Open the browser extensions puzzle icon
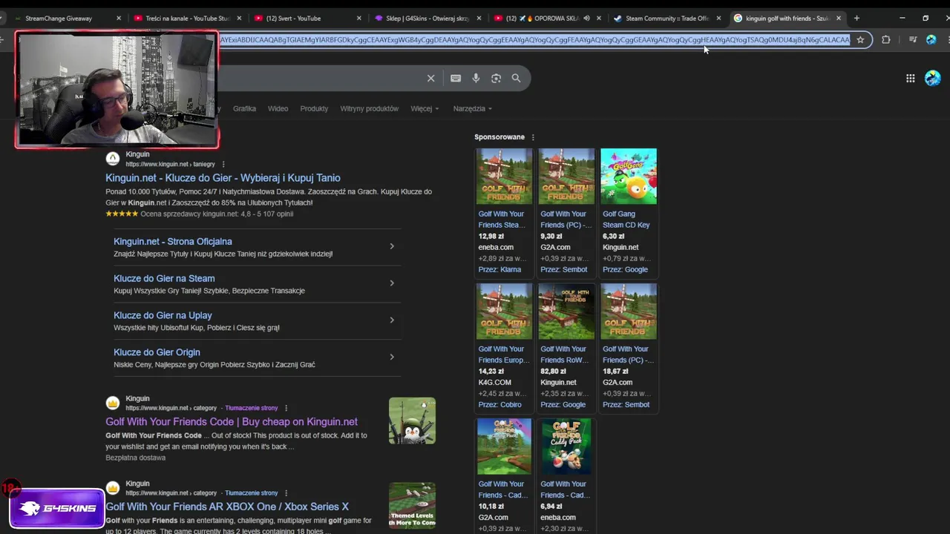 pos(885,40)
